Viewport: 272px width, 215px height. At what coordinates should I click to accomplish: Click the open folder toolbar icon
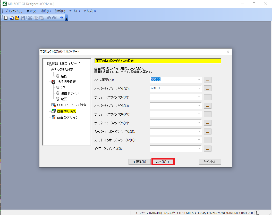coord(17,18)
